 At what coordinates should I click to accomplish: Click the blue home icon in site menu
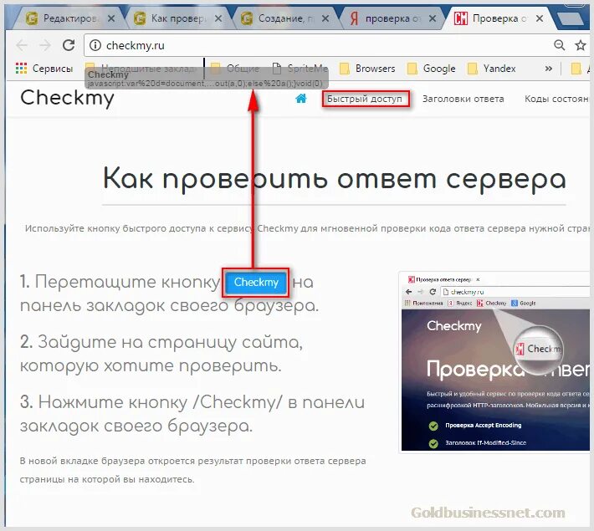coord(301,99)
